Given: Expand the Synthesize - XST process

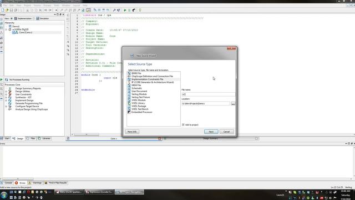Looking at the screenshot, I should point(6,97).
